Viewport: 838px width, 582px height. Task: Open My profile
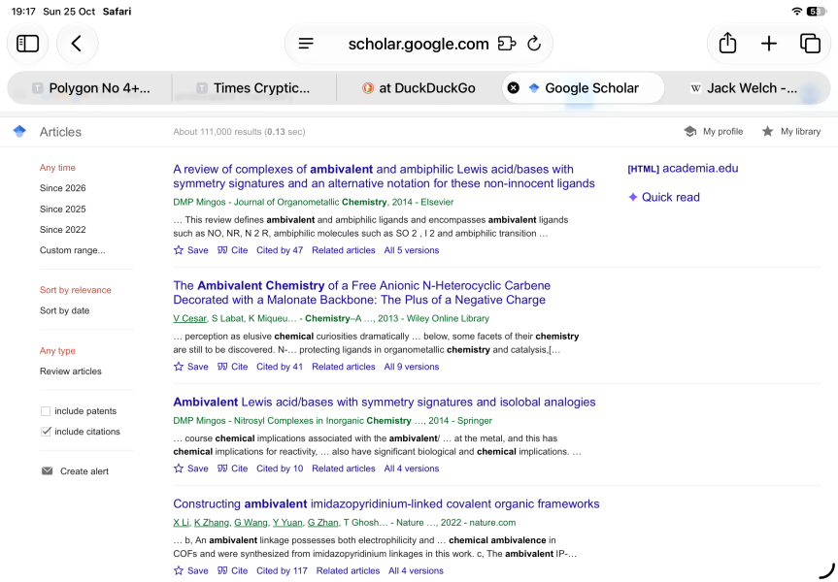tap(714, 131)
